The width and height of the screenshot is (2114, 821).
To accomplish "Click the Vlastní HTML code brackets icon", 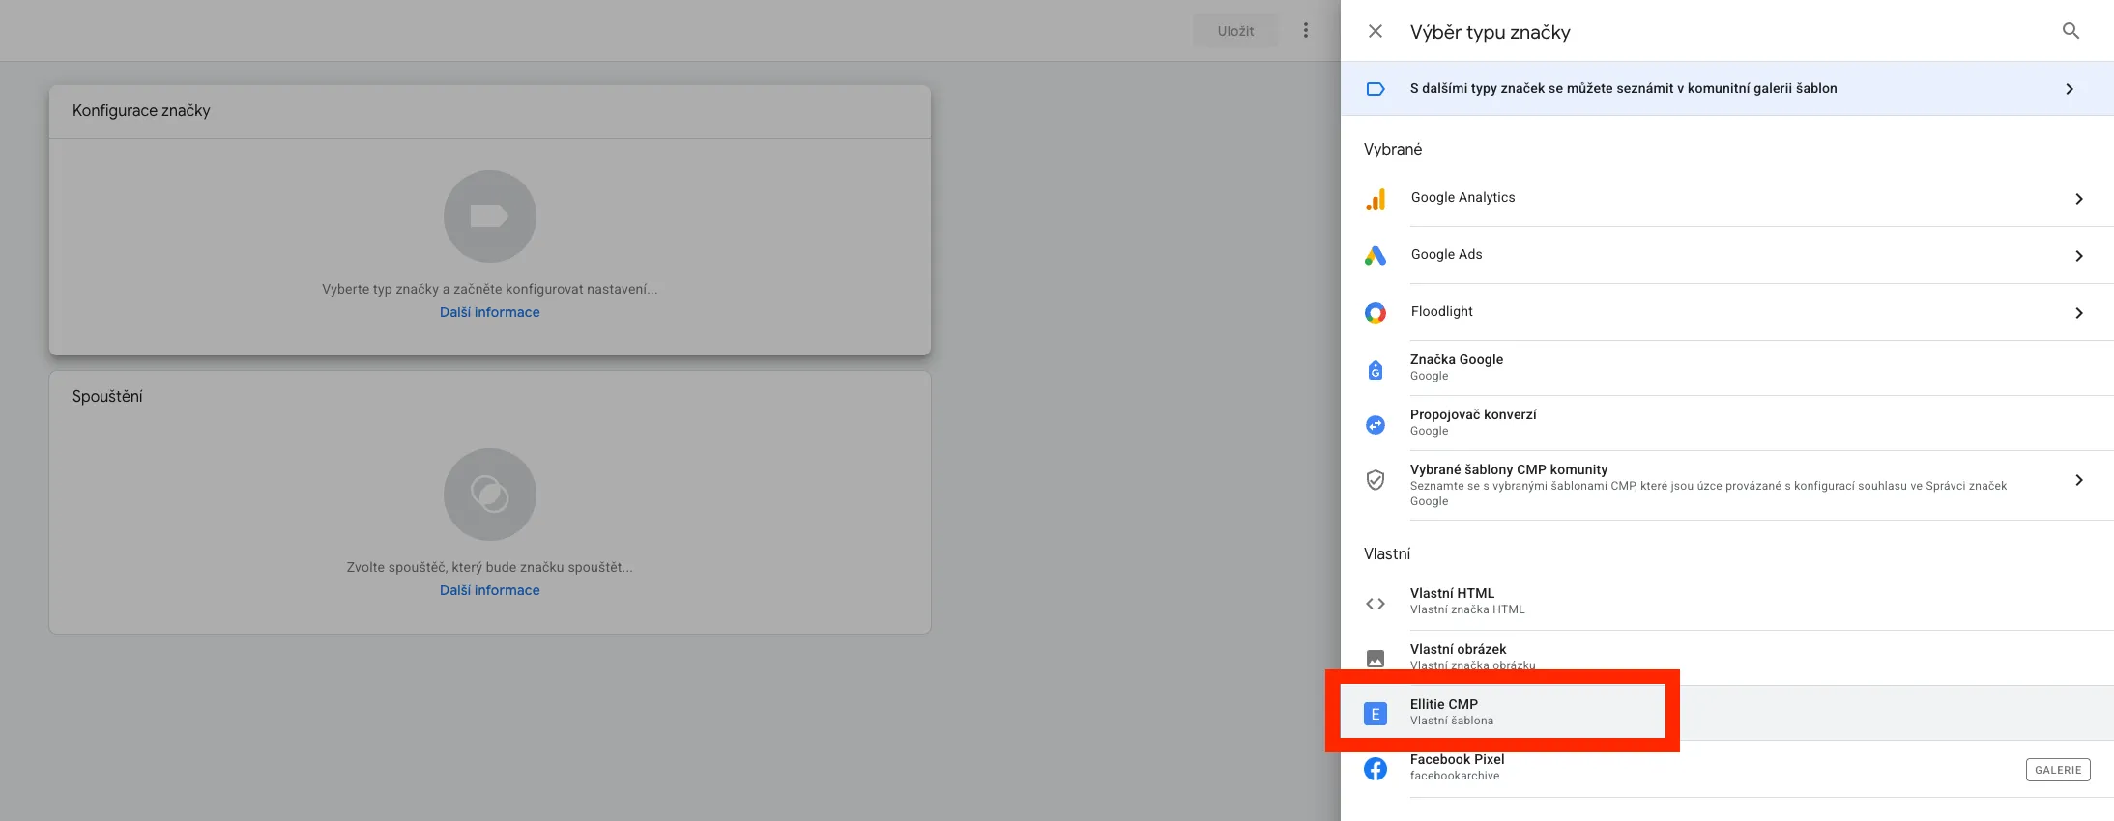I will coord(1376,604).
